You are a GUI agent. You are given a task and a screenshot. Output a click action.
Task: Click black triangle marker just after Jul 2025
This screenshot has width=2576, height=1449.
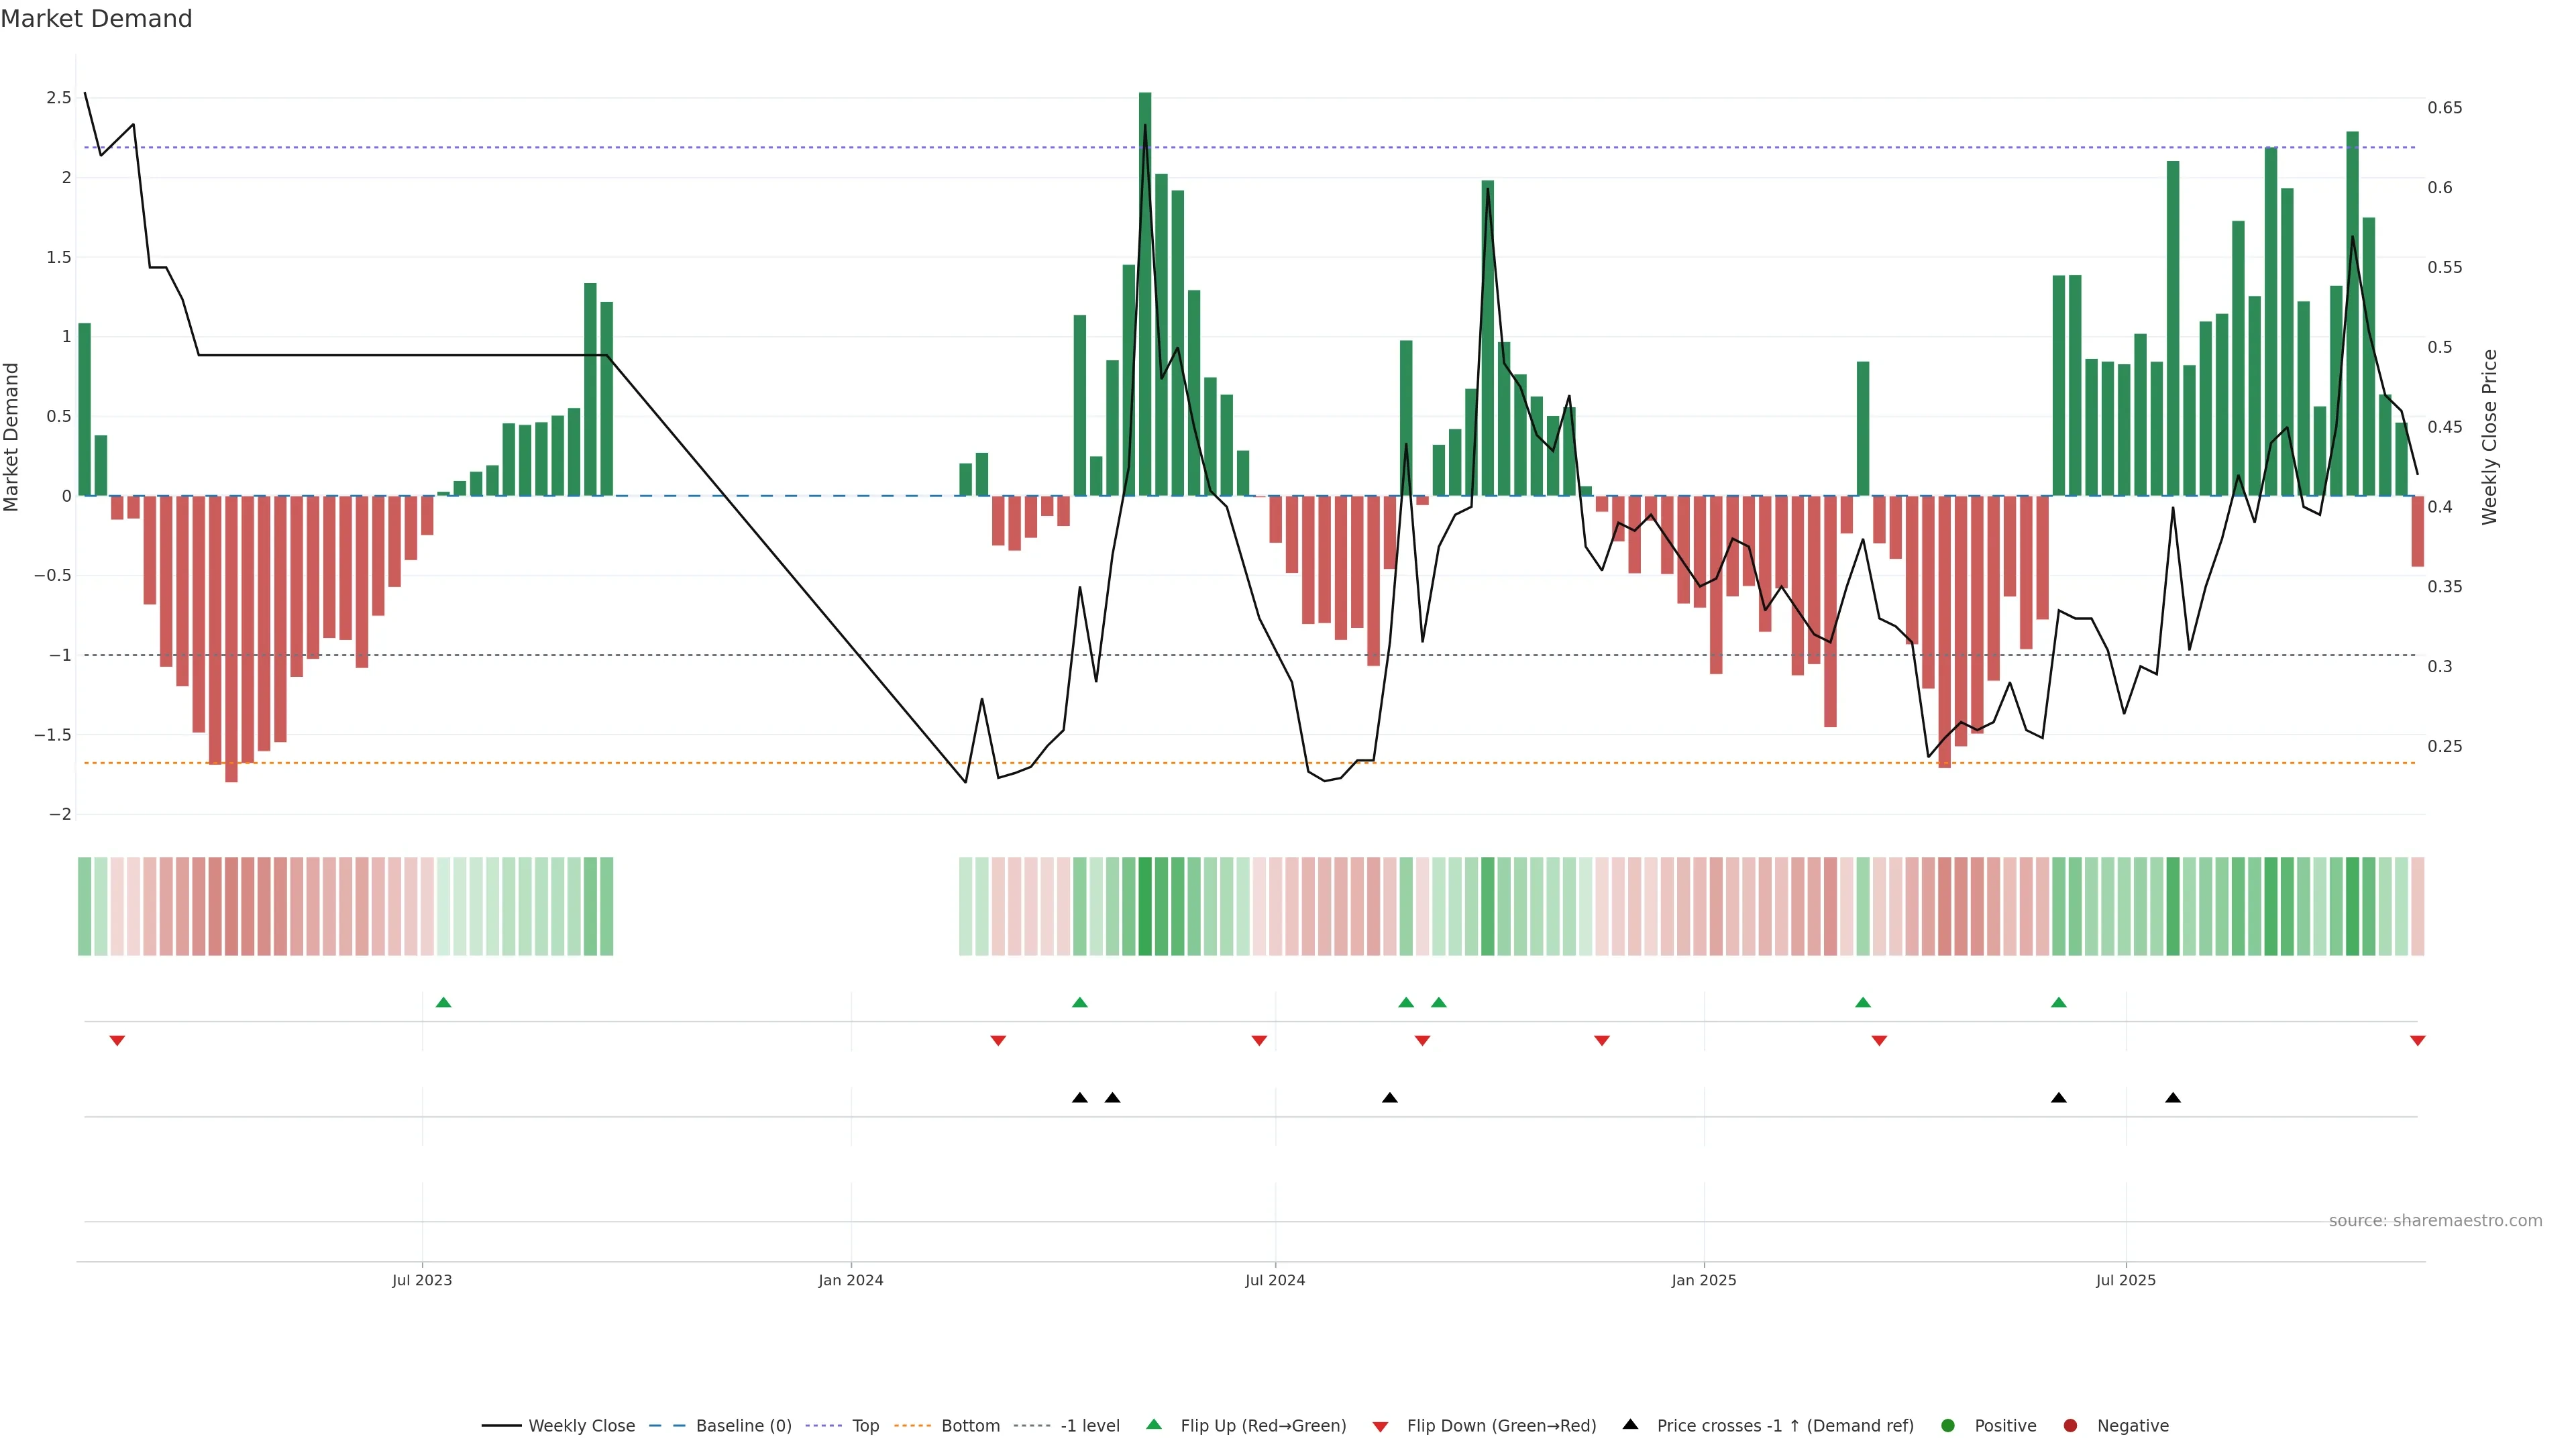pyautogui.click(x=2173, y=1098)
